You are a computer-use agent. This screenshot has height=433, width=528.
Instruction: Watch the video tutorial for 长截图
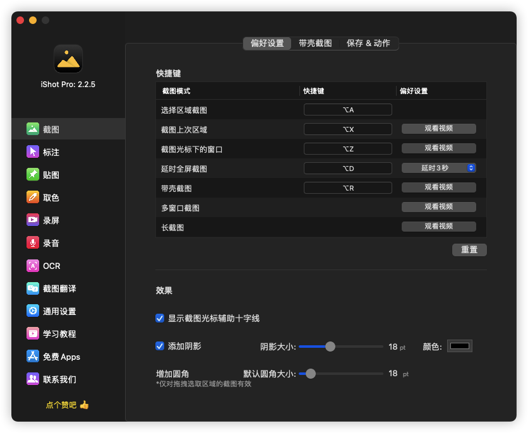pos(438,226)
